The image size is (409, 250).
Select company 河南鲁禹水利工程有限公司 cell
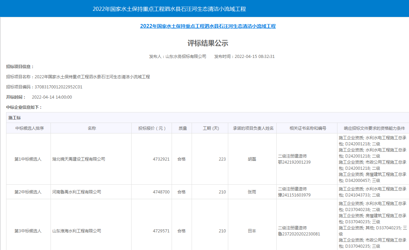pyautogui.click(x=77, y=192)
